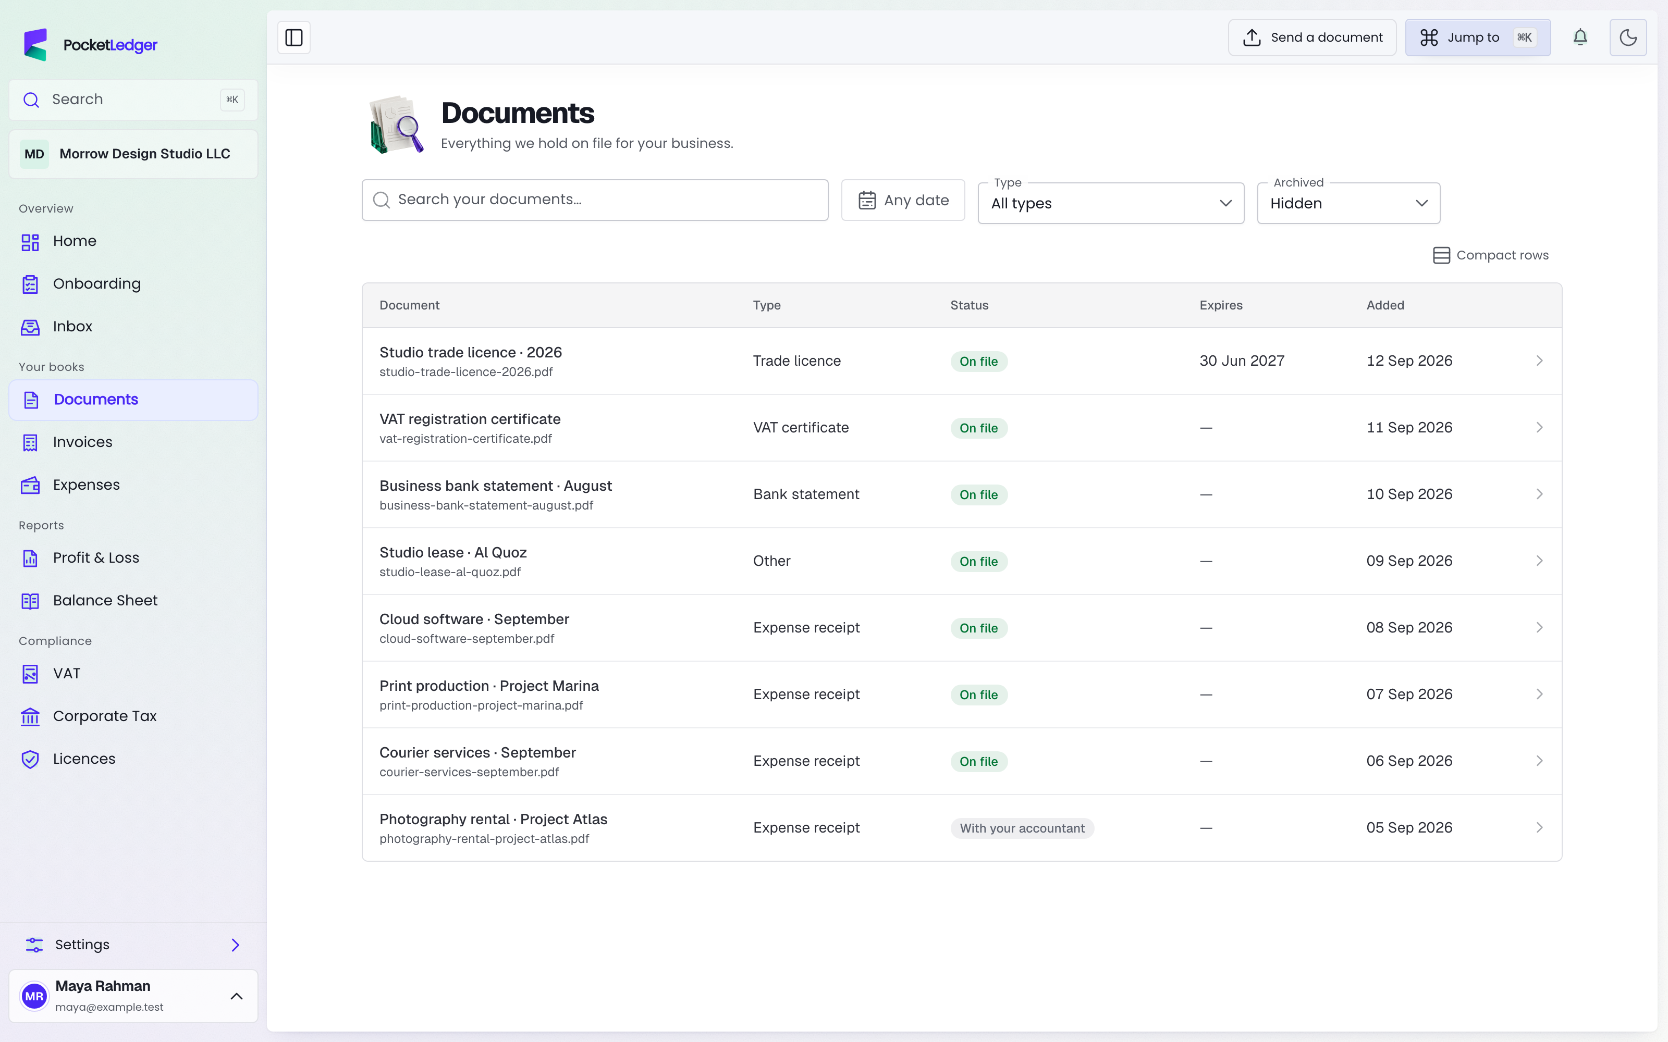Click chevron on Studio lease row
This screenshot has height=1042, width=1668.
click(1539, 561)
